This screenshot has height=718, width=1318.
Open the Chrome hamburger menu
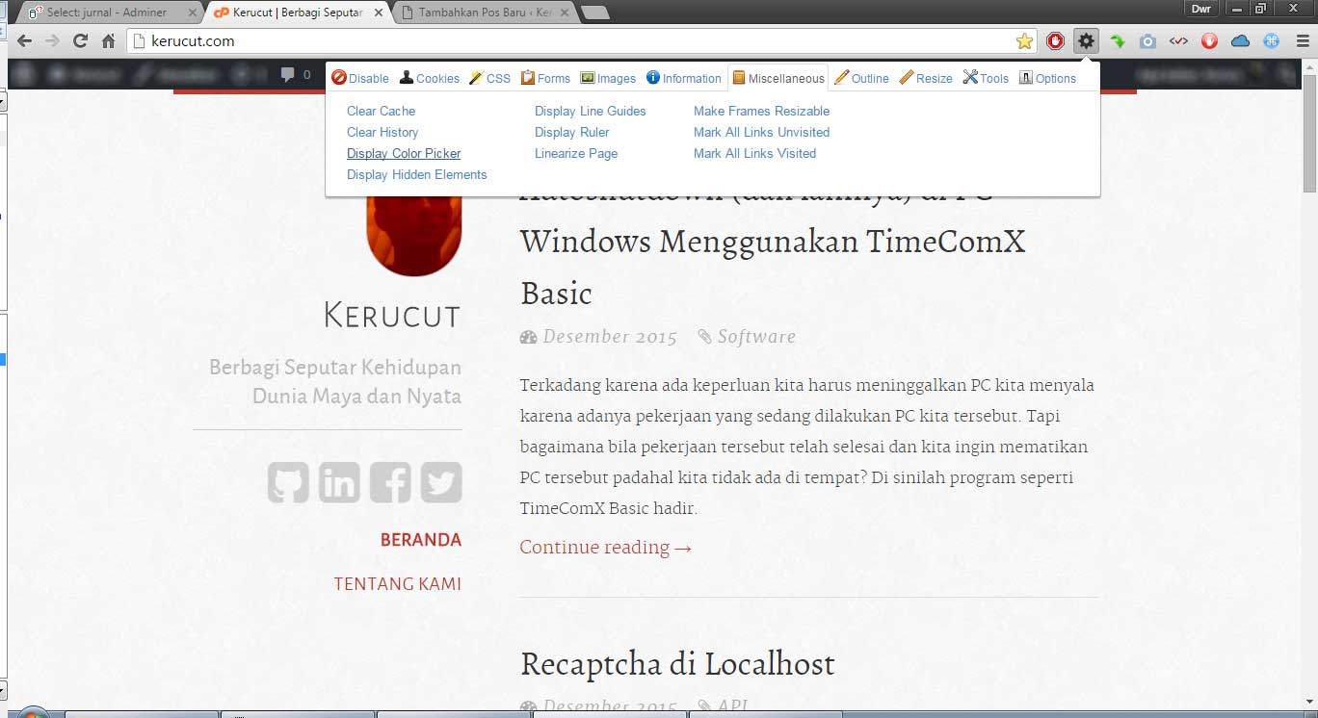pyautogui.click(x=1303, y=41)
